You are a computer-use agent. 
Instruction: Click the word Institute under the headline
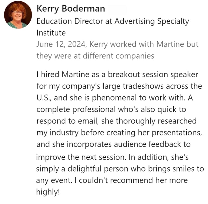pos(51,33)
